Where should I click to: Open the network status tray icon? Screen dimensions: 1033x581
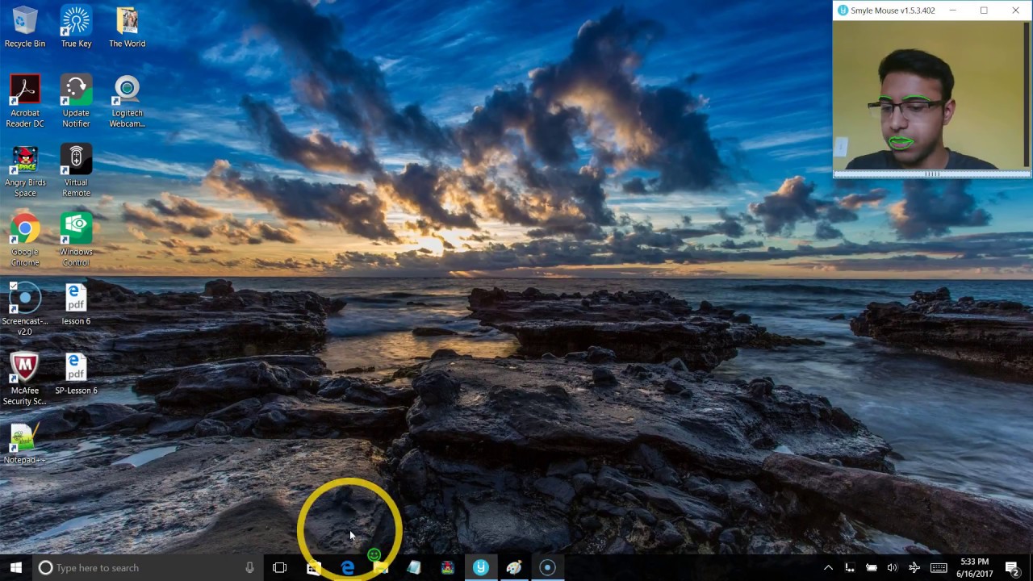850,567
